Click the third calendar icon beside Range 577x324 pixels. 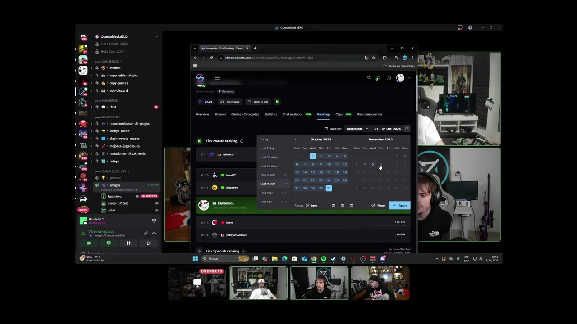click(351, 206)
